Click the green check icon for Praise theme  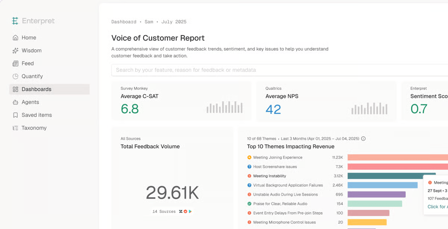click(x=249, y=204)
